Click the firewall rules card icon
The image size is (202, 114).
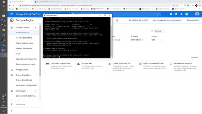pos(140,64)
